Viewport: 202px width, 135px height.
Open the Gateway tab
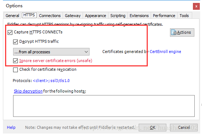pyautogui.click(x=73, y=16)
